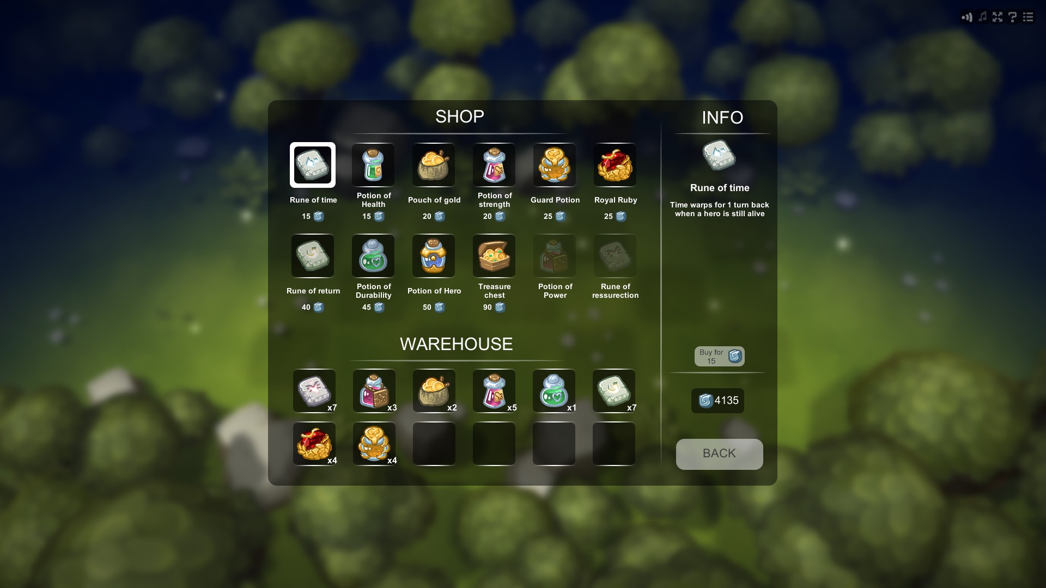Toggle help icon in top right
Viewport: 1046px width, 588px height.
(x=1012, y=16)
